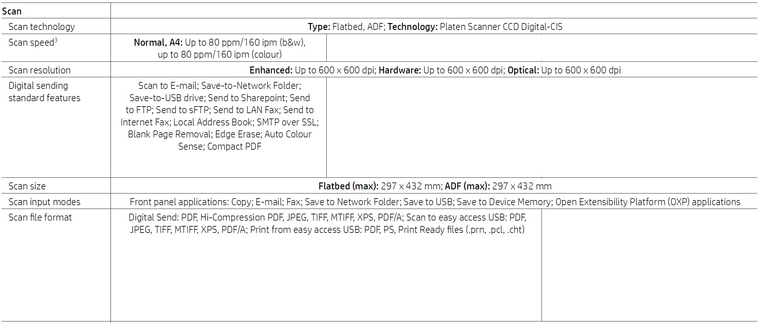Viewport: 762px width, 323px height.
Task: Click the 'Scan input modes' row label
Action: 44,202
